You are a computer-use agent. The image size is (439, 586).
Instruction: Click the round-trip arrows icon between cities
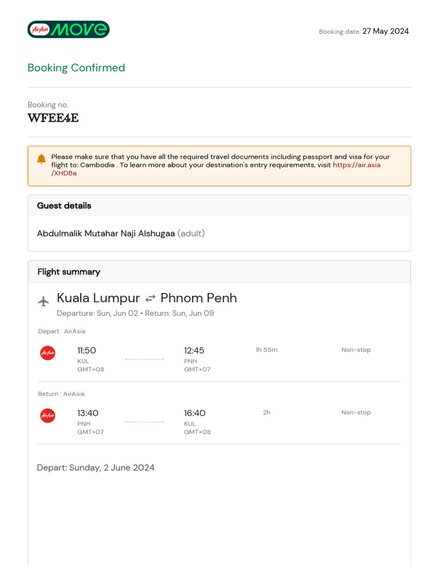(x=150, y=299)
